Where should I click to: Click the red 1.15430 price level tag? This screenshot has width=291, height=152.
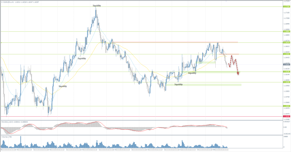point(286,116)
